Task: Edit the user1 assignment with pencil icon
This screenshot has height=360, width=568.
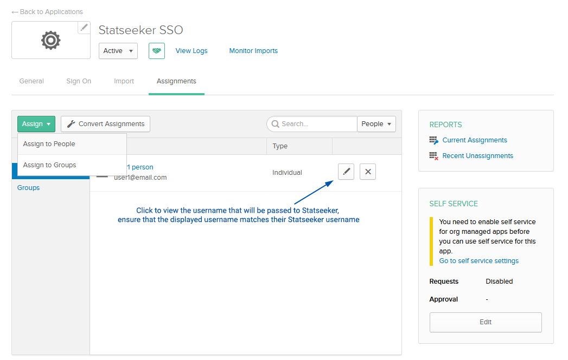Action: coord(346,171)
